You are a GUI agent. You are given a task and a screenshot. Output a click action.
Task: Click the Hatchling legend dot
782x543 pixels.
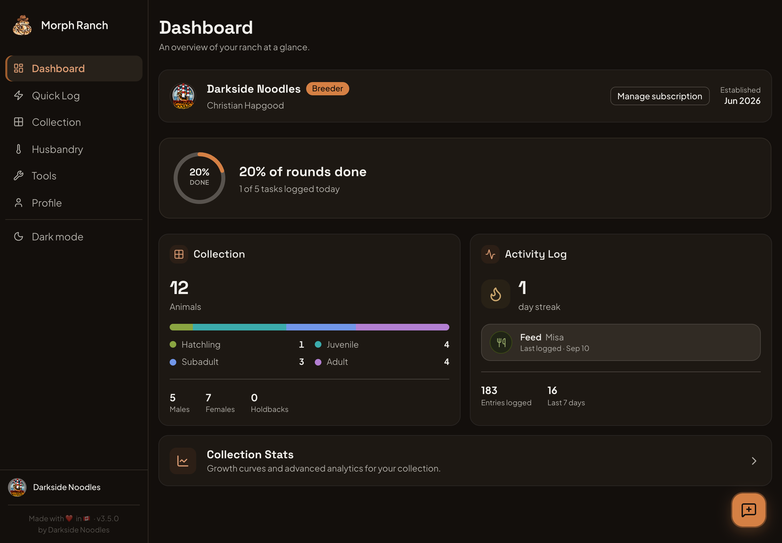tap(173, 345)
